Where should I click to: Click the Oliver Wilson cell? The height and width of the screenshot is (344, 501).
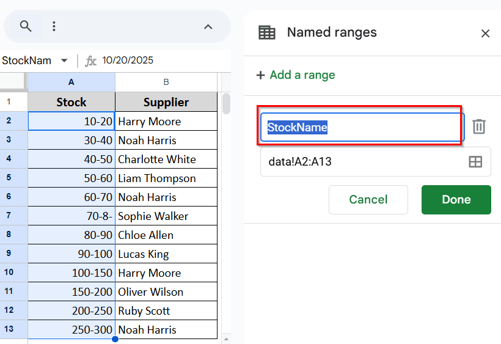[166, 291]
